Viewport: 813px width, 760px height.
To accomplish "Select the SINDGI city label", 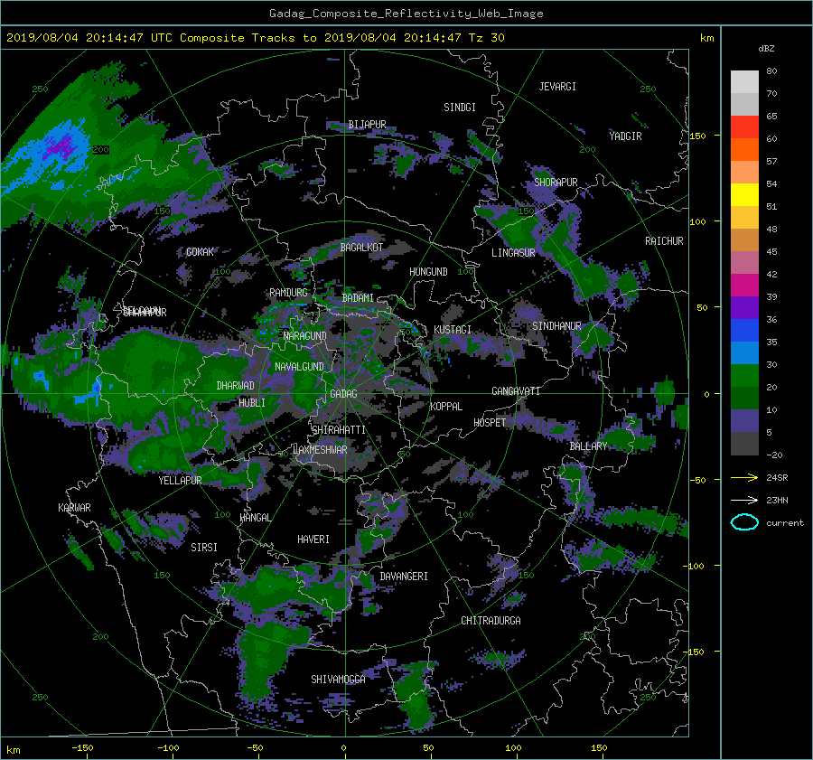I will pos(460,108).
